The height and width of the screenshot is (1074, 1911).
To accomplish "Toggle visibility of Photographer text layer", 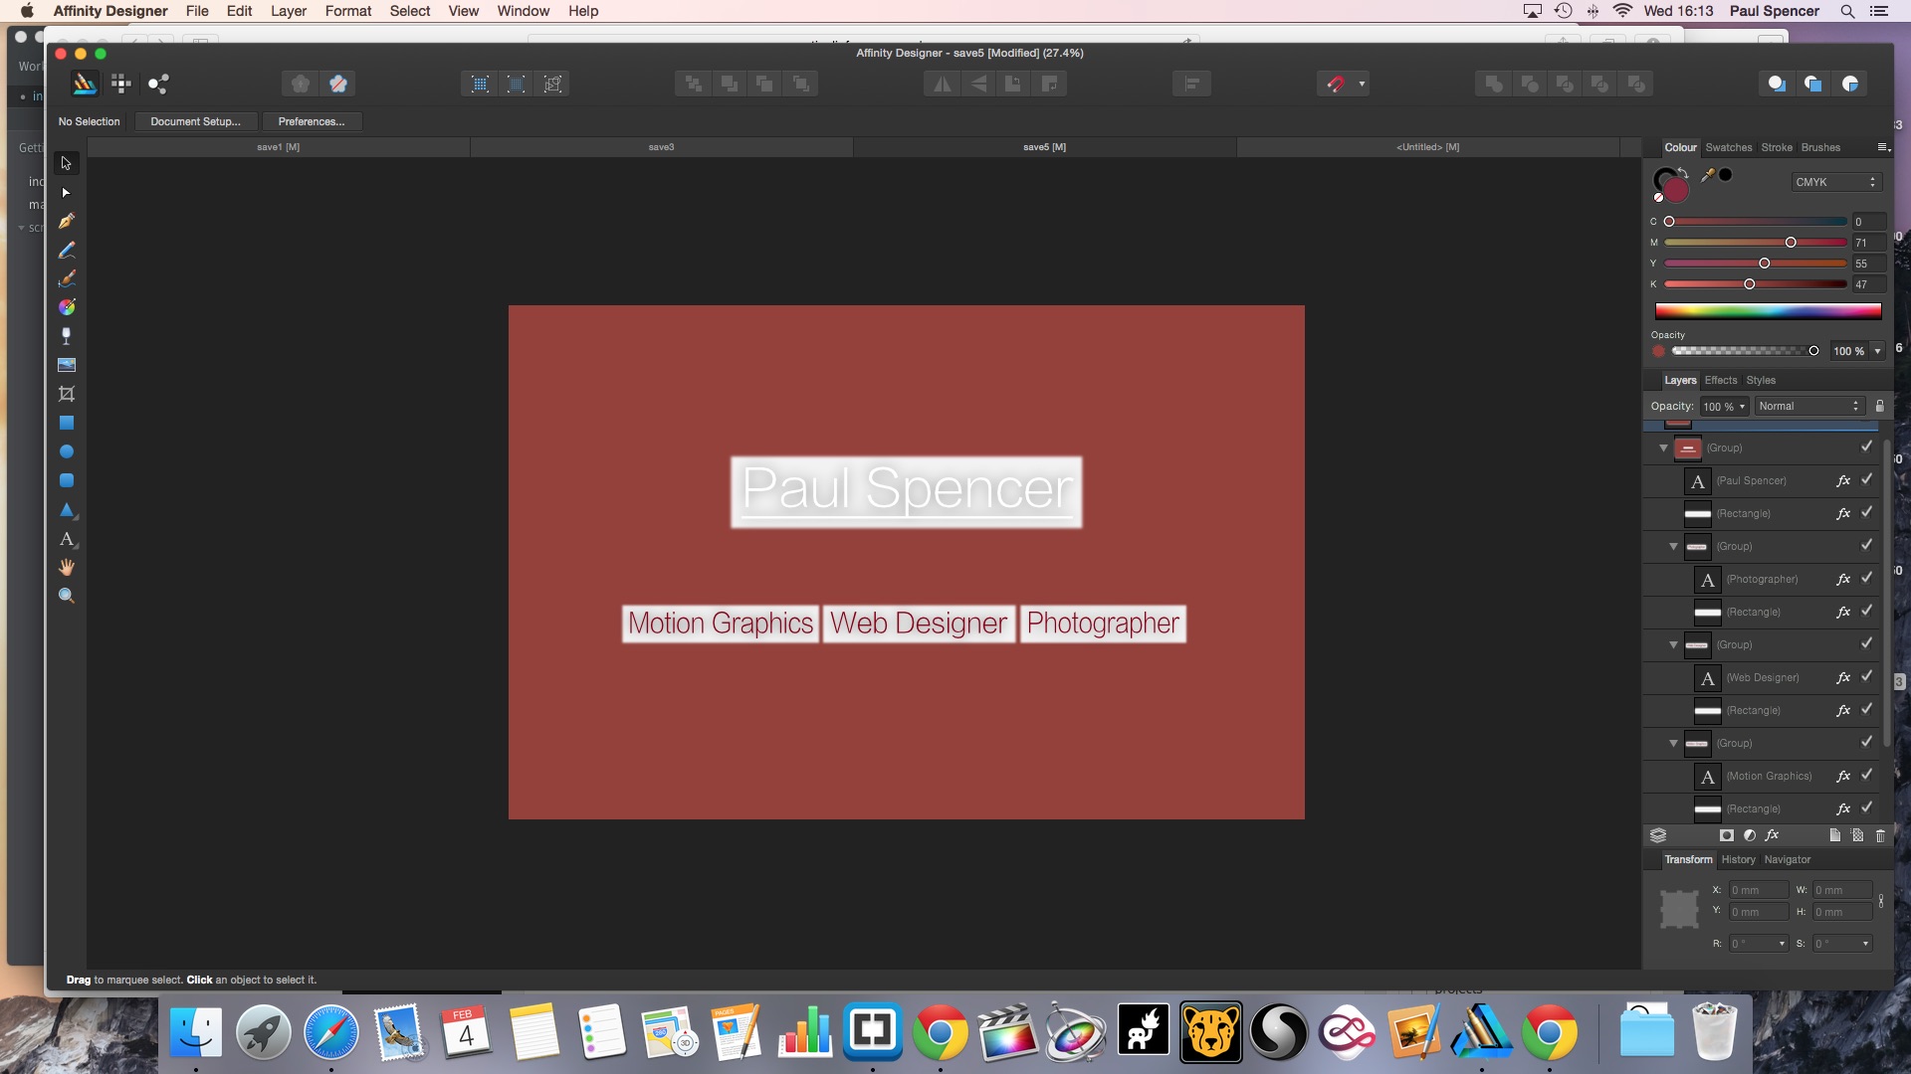I will coord(1866,578).
